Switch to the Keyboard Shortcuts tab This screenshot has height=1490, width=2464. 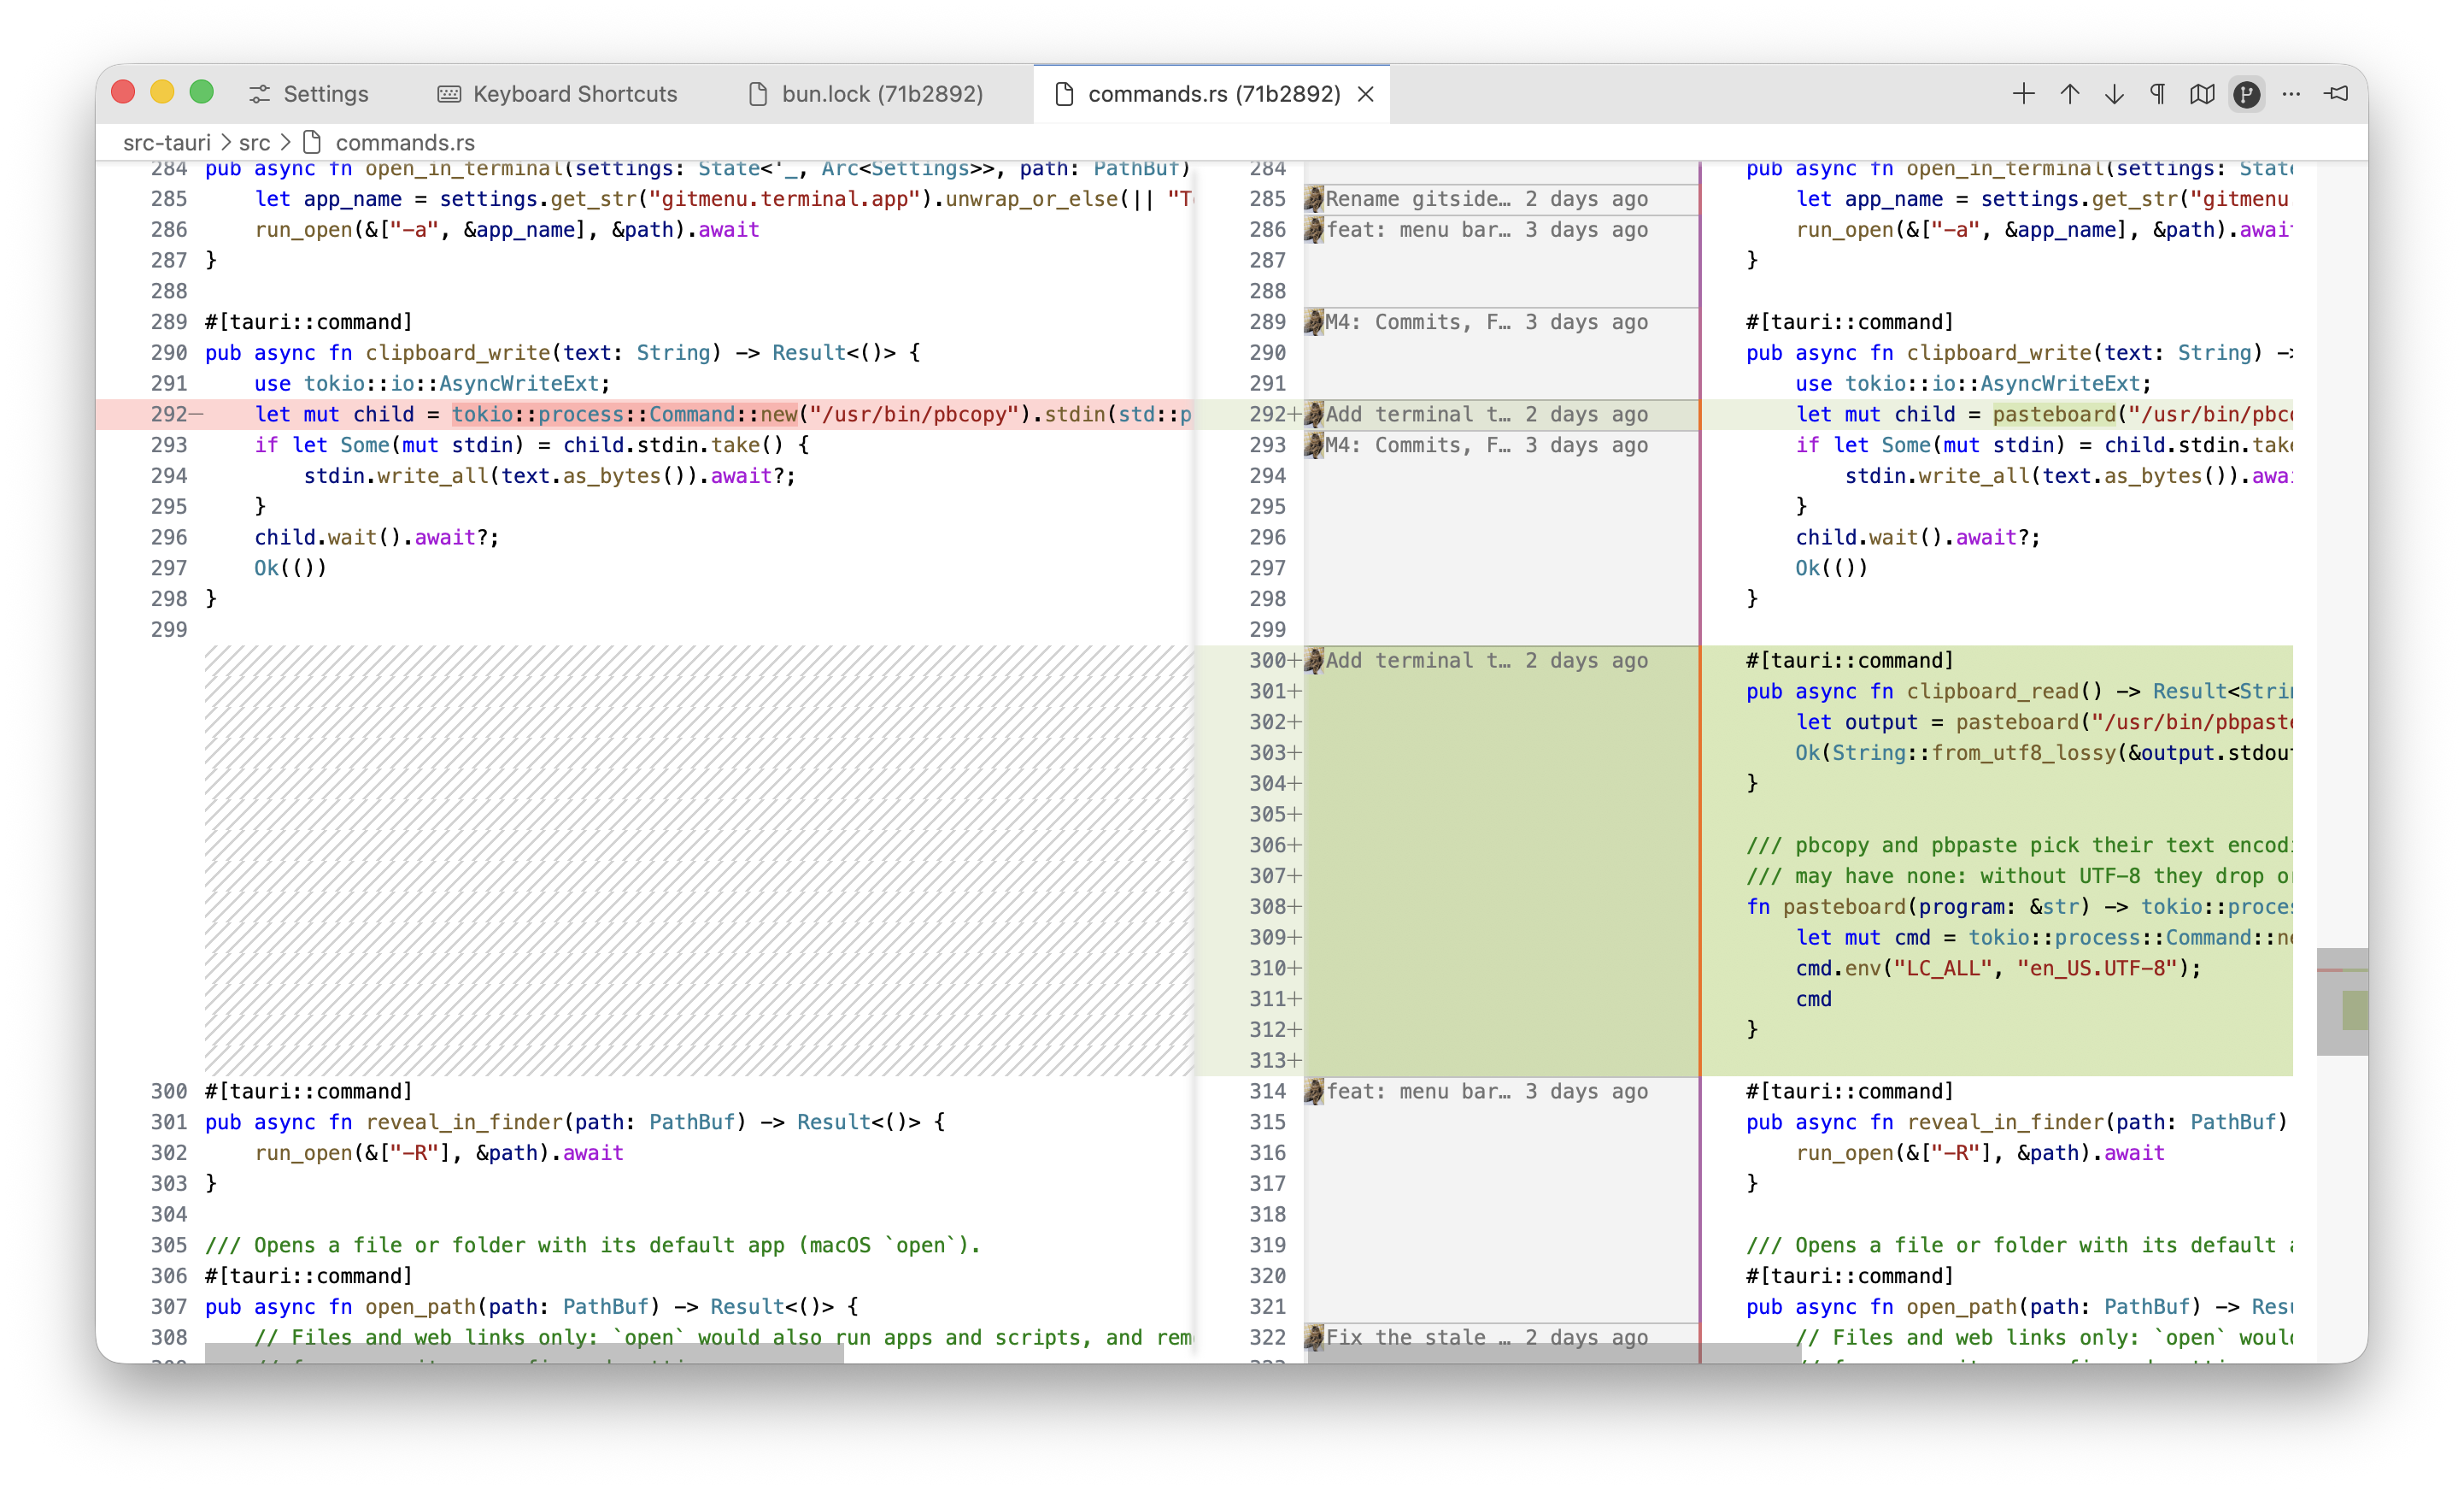click(x=557, y=94)
